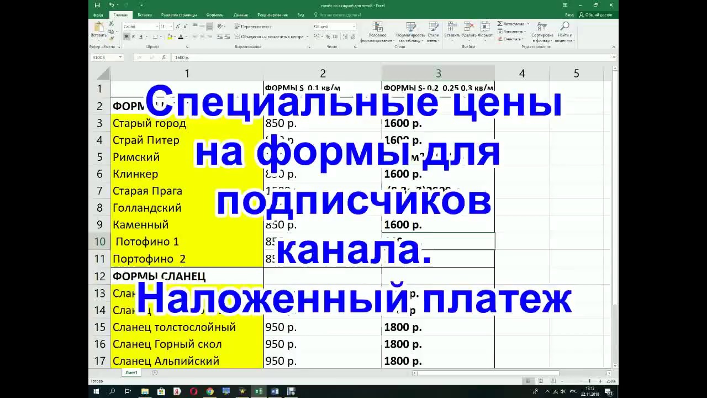
Task: Align text to bottom
Action: [210, 26]
